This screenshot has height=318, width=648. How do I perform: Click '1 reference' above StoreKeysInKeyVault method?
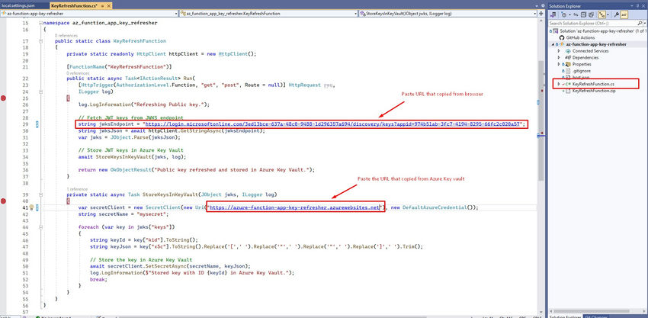tap(77, 188)
